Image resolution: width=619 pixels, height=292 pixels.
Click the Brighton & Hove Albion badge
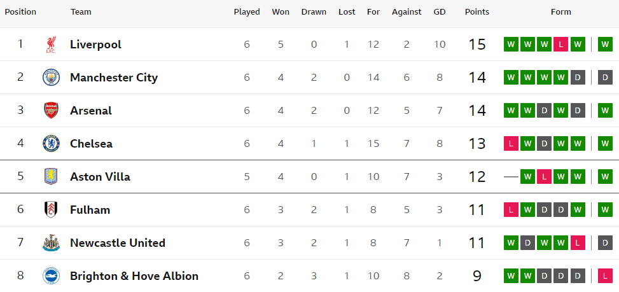point(51,276)
